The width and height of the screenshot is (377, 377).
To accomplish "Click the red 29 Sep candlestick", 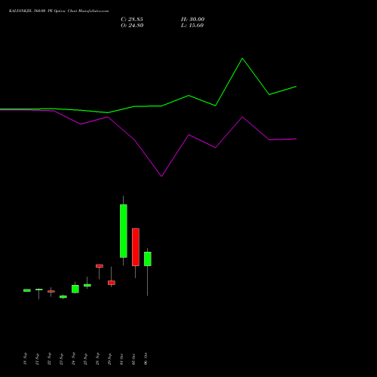I will point(112,283).
